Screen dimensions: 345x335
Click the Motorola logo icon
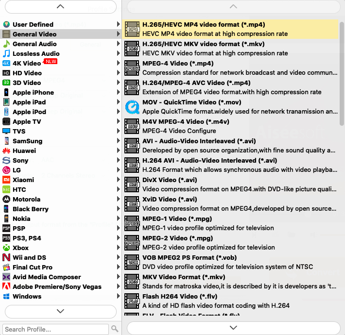(6, 199)
